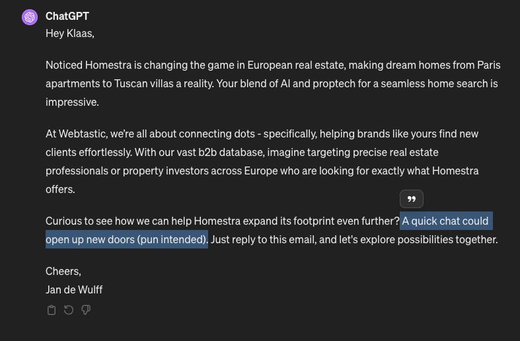Click the word "offers." ending second paragraph
Screen dimensions: 520x341
click(x=60, y=189)
